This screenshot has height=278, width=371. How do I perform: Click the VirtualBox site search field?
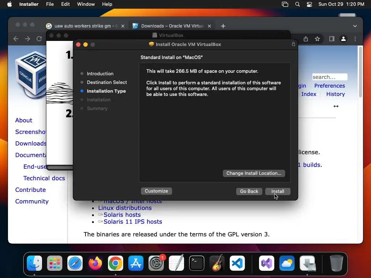[x=330, y=77]
